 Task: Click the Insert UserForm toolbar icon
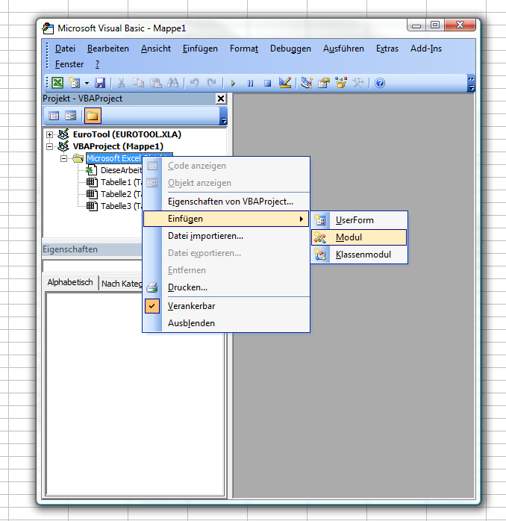(x=74, y=83)
